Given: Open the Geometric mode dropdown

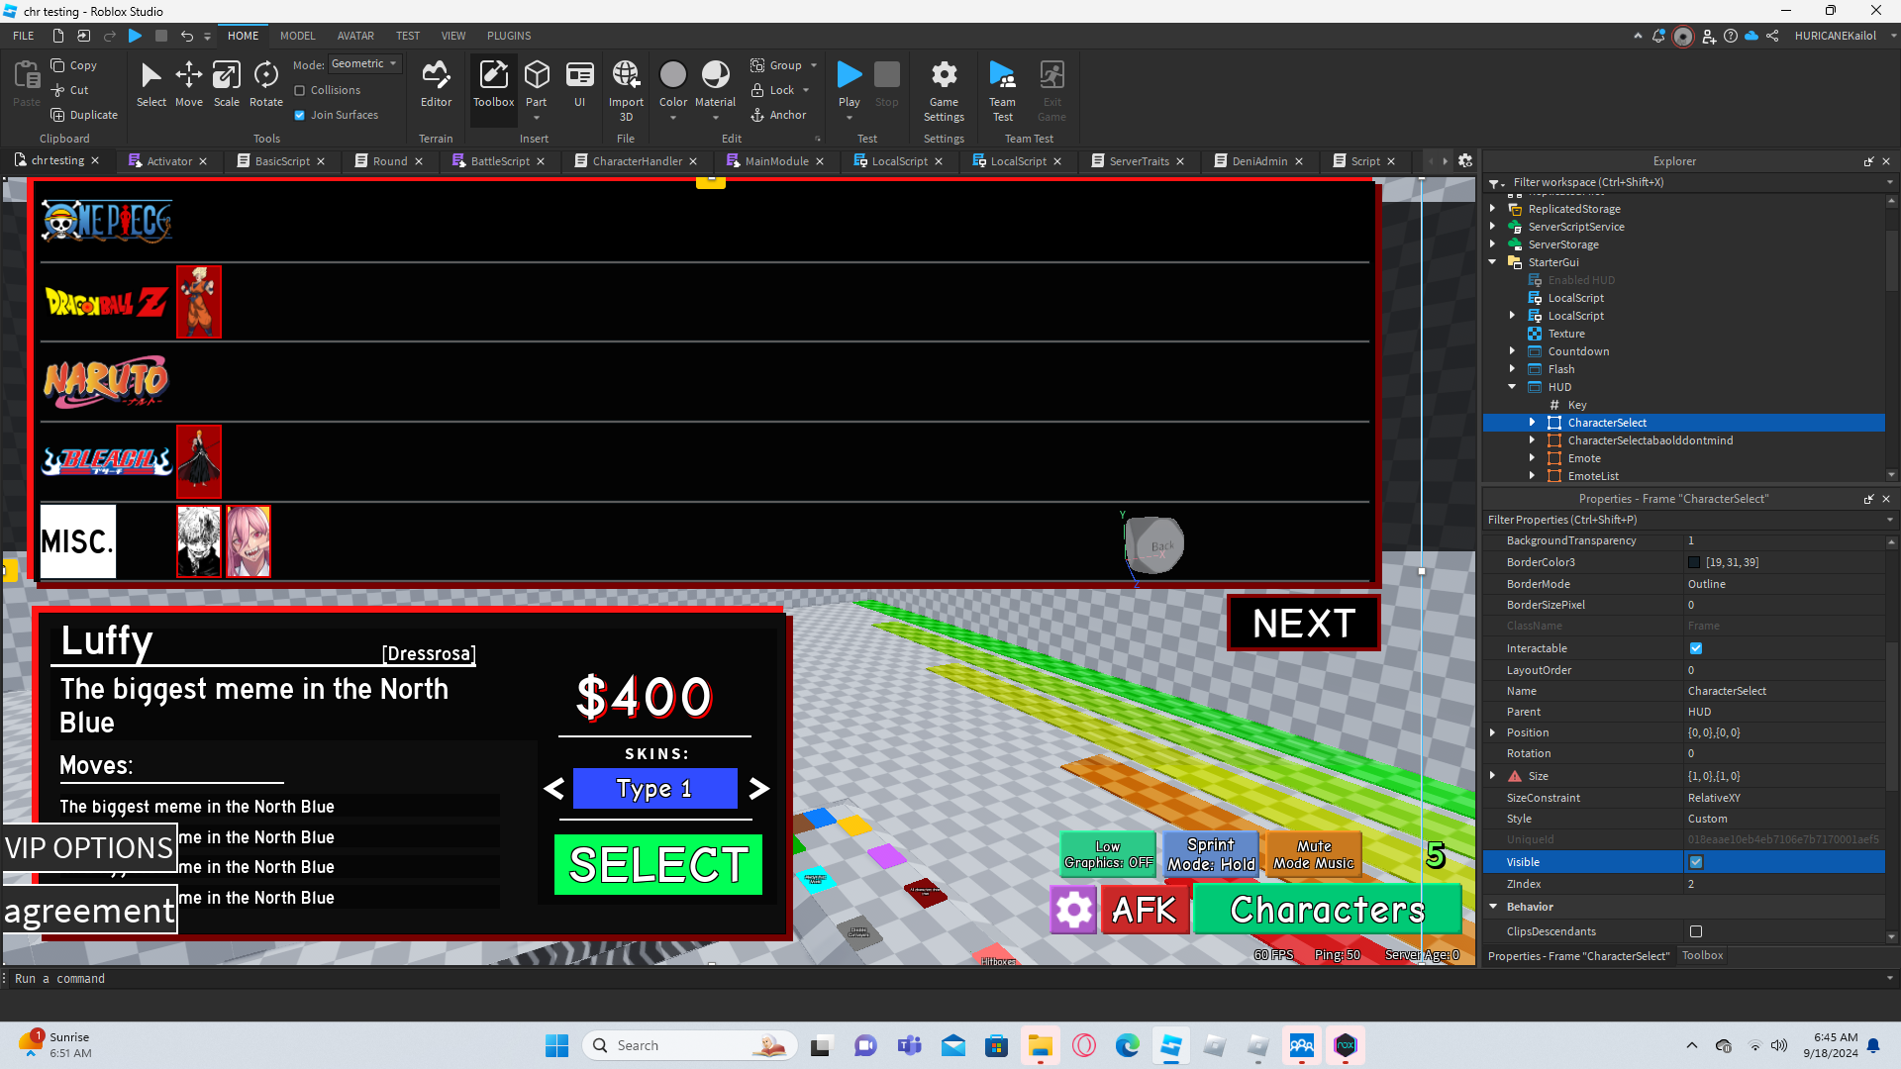Looking at the screenshot, I should point(364,63).
